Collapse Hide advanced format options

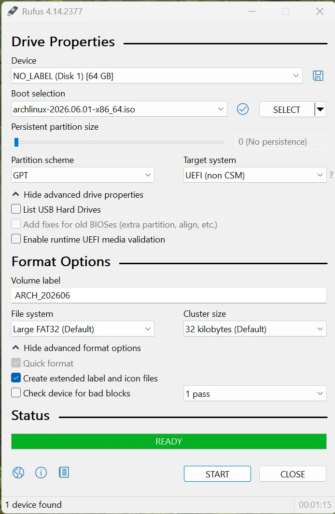[76, 348]
